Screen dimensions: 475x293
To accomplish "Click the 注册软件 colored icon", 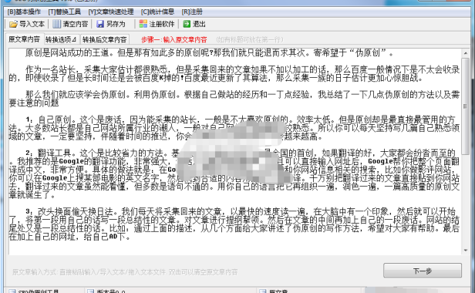I will 143,24.
